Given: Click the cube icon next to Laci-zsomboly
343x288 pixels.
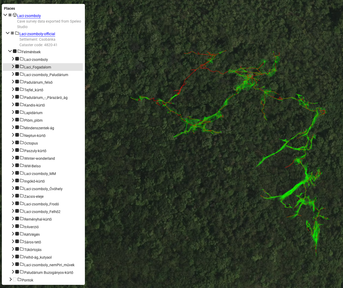Looking at the screenshot, I should tap(15, 15).
